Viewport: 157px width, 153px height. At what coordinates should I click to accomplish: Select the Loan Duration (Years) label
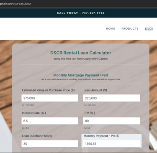(37, 136)
